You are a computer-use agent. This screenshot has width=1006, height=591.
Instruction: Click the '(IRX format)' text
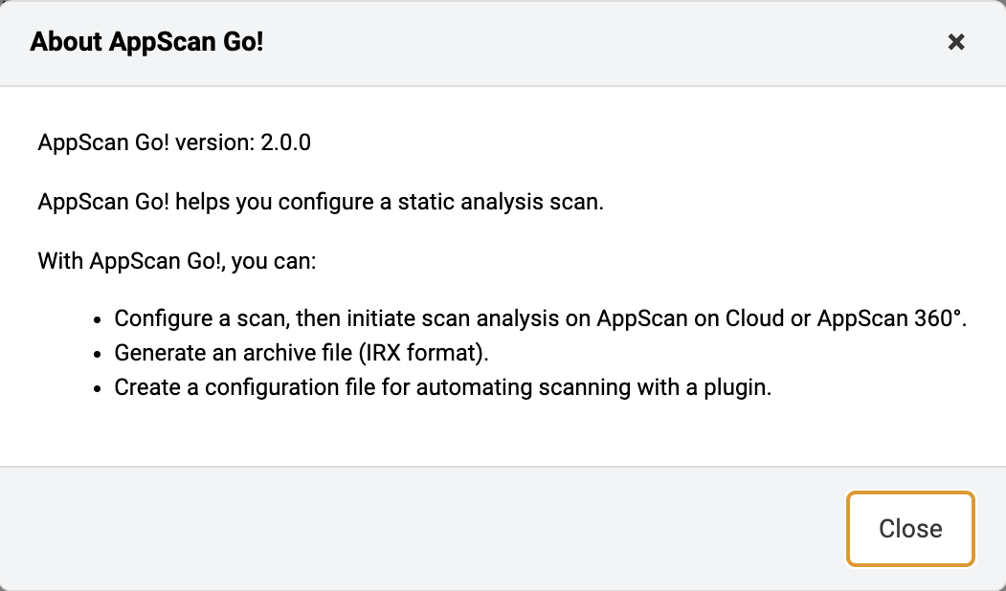(x=424, y=353)
